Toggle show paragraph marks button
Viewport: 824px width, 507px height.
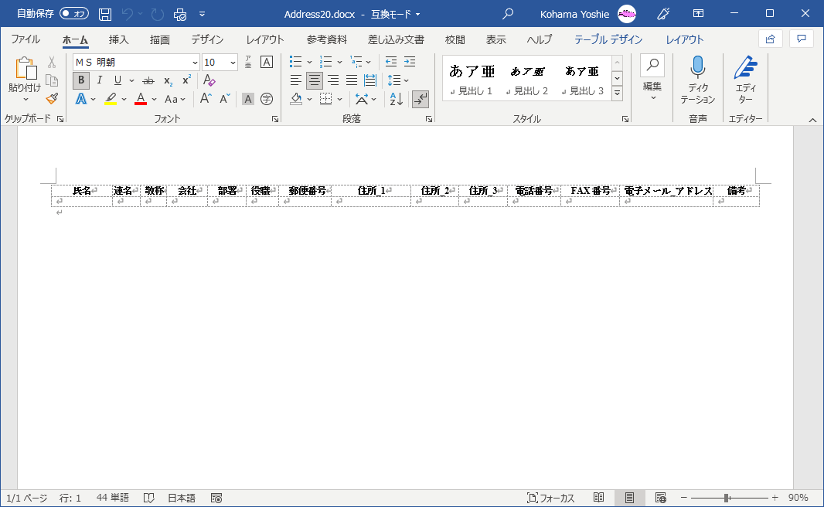pyautogui.click(x=421, y=99)
